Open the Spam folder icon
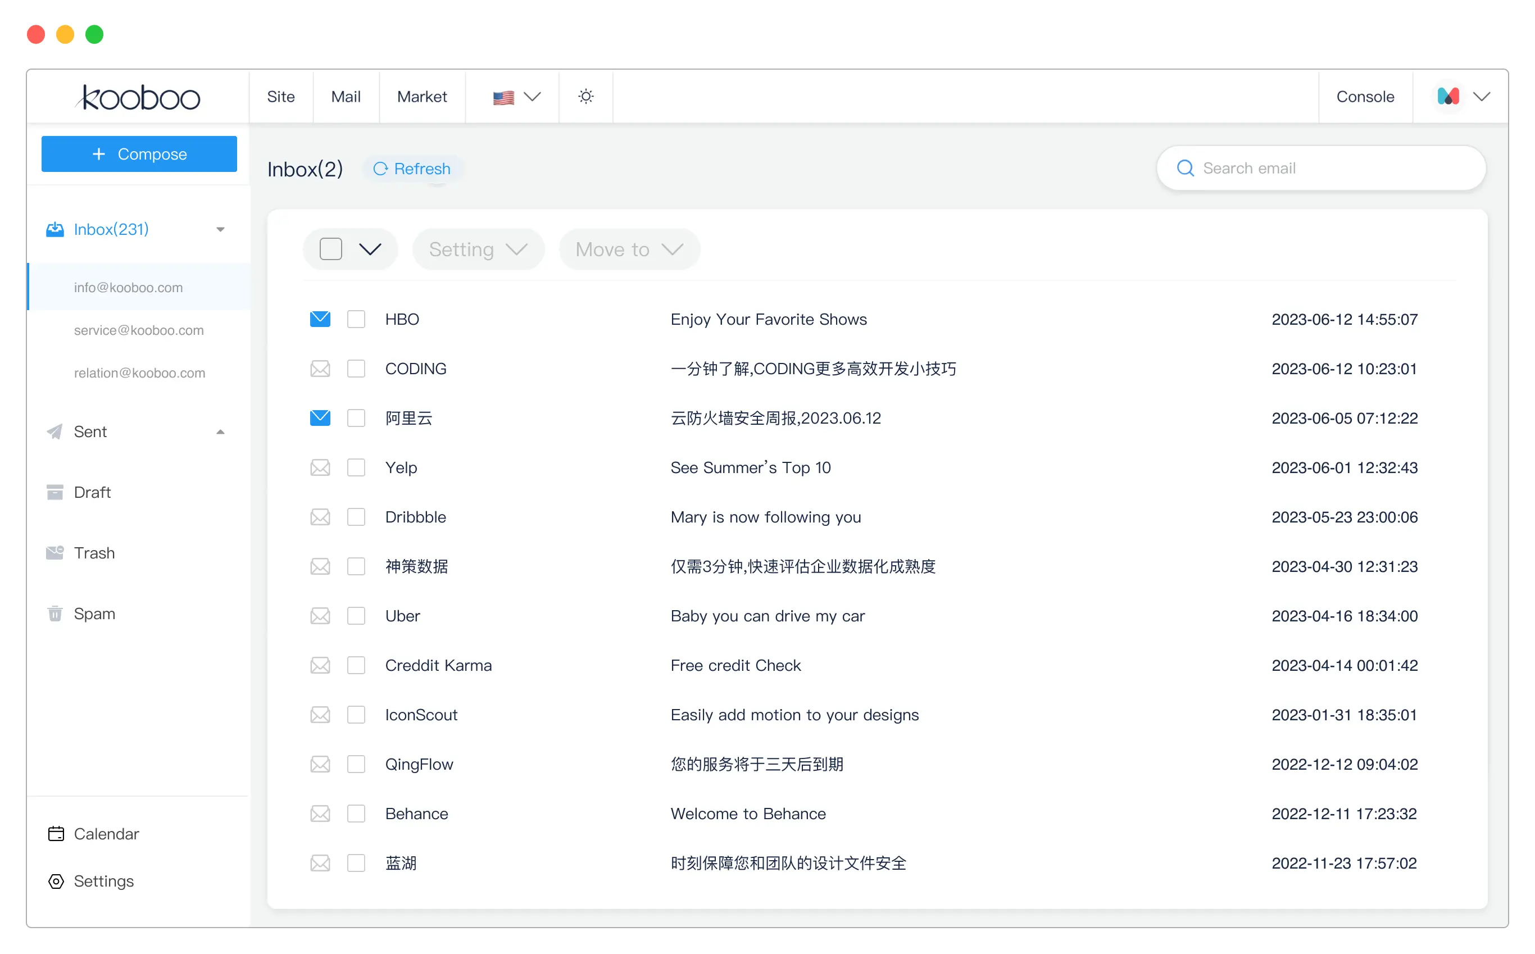Image resolution: width=1535 pixels, height=954 pixels. (56, 614)
